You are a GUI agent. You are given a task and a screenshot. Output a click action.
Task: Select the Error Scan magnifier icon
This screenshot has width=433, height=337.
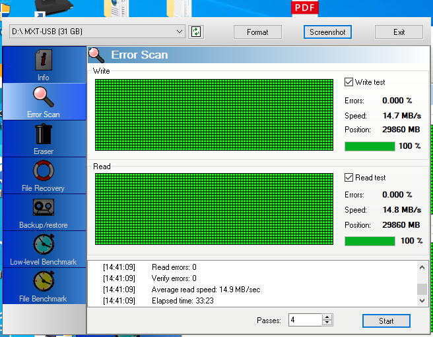click(x=43, y=97)
